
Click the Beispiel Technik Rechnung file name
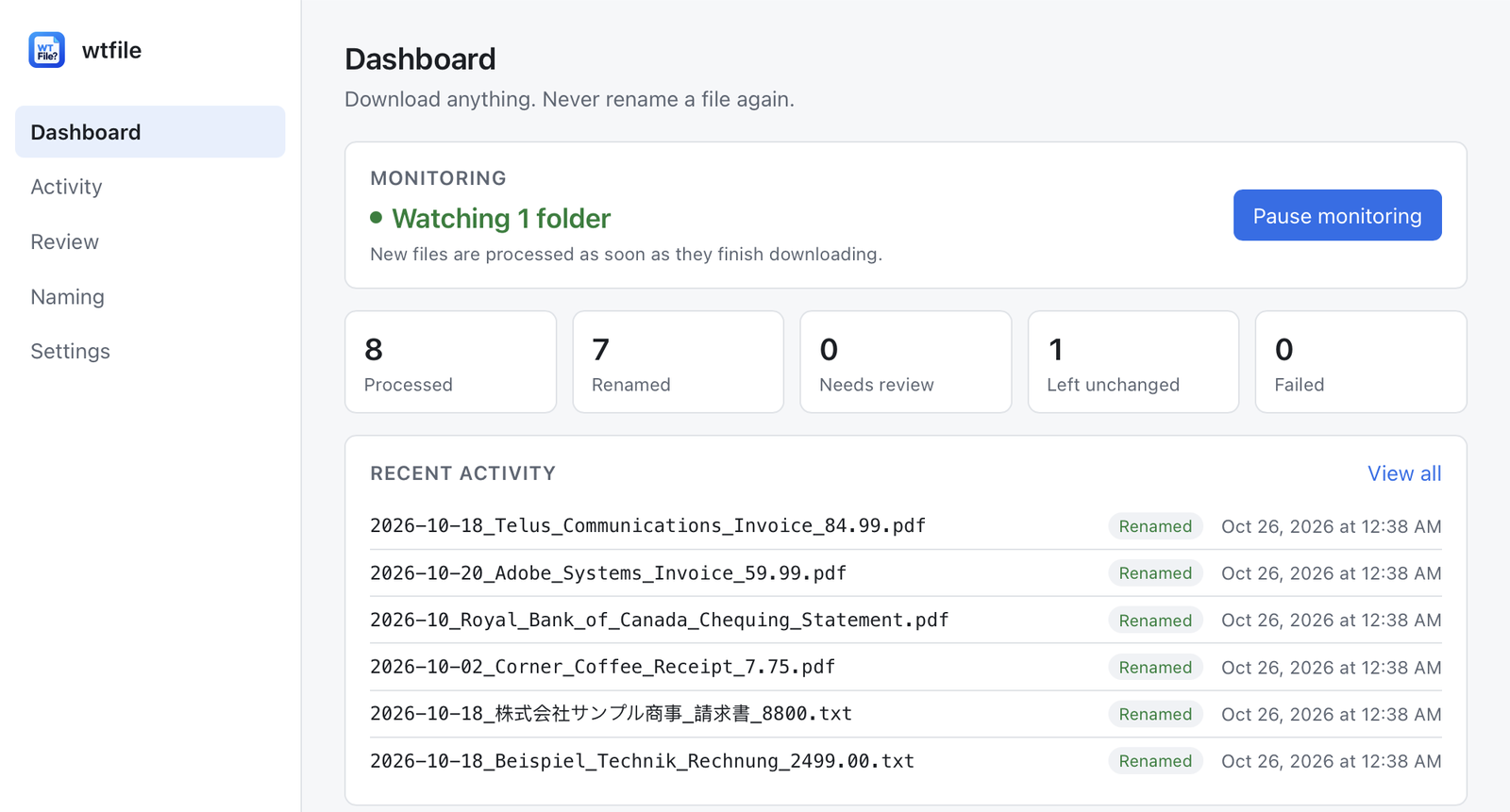click(642, 761)
